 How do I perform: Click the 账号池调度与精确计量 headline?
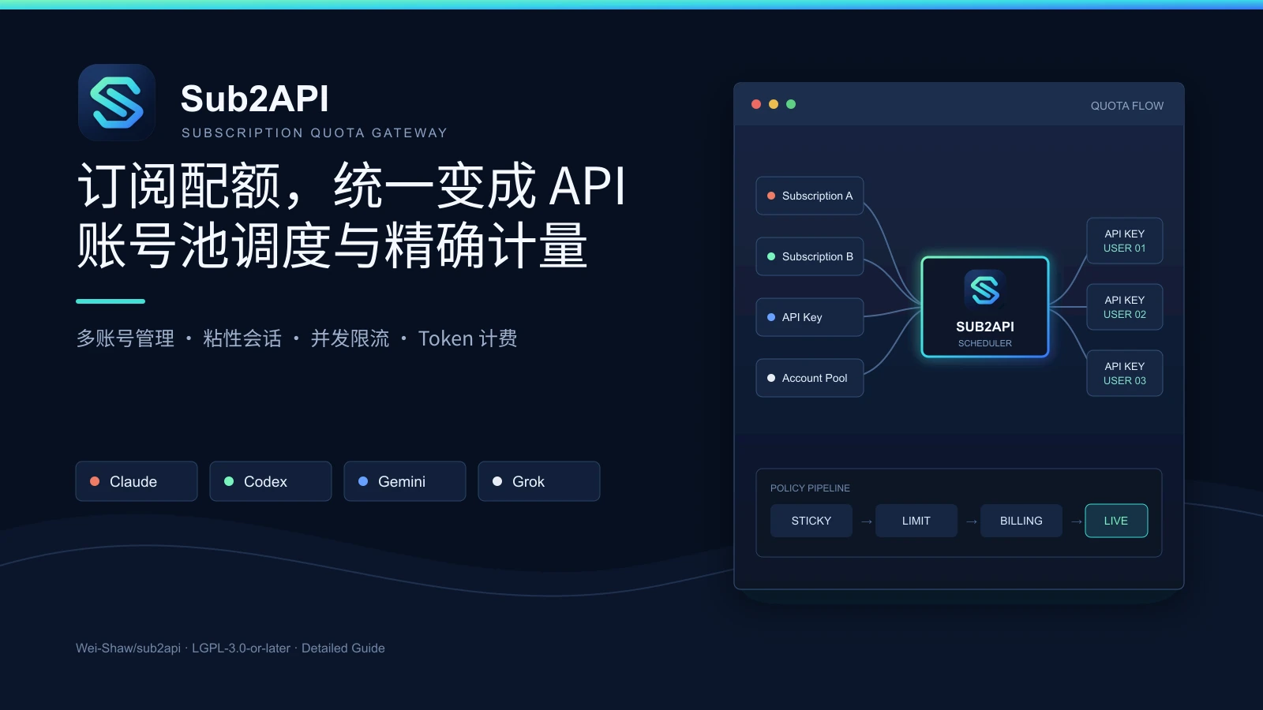332,245
